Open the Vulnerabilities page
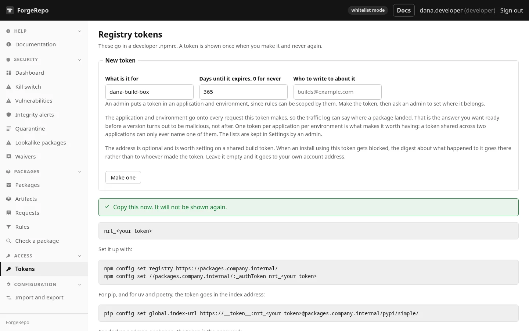 44,101
